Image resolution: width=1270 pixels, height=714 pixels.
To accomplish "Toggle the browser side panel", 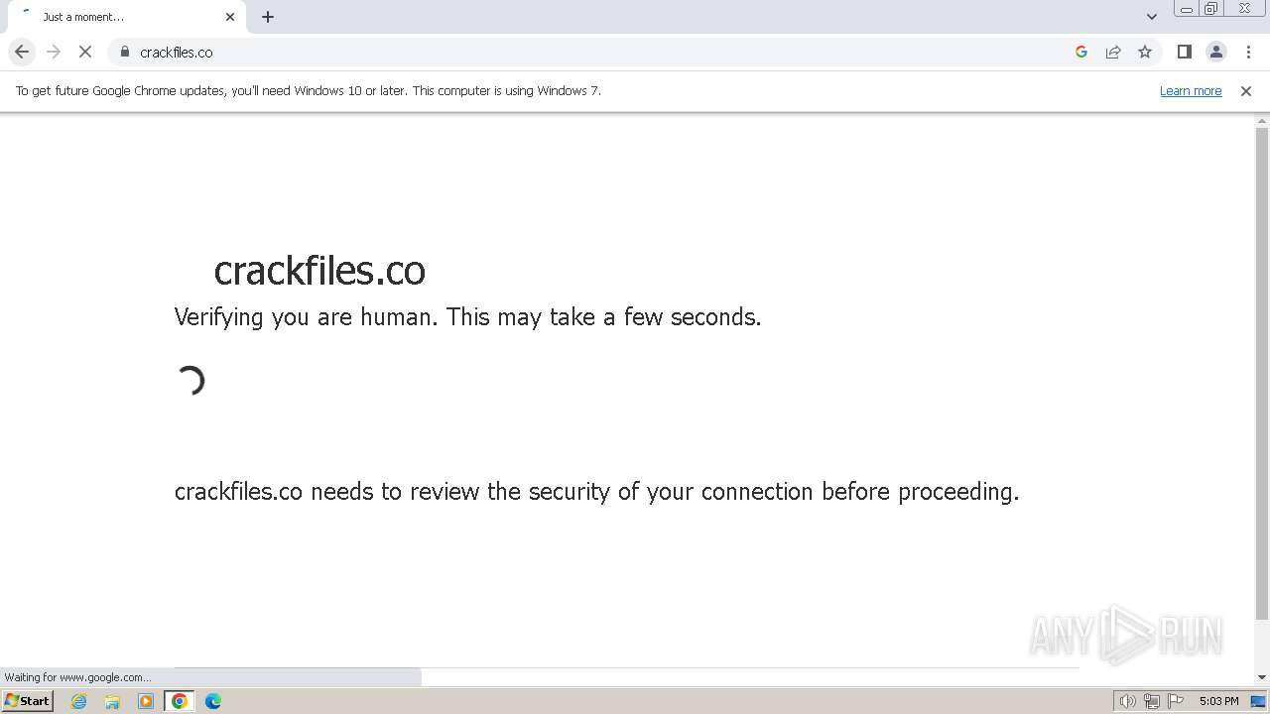I will (x=1184, y=52).
